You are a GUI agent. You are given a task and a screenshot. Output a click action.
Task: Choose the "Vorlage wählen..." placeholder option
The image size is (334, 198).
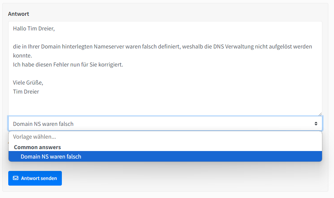coord(34,137)
